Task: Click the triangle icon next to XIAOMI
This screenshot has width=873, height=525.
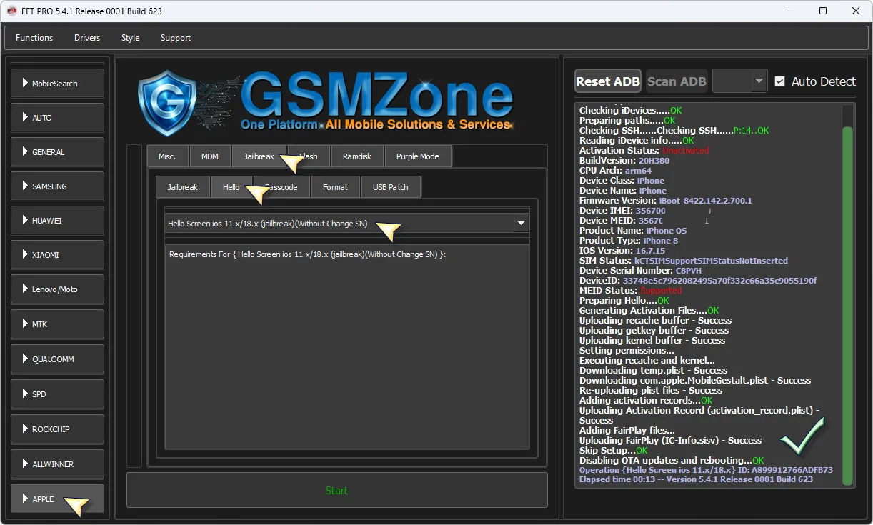Action: [25, 255]
